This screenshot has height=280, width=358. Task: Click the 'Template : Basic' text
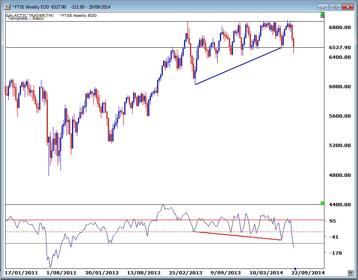click(x=26, y=19)
